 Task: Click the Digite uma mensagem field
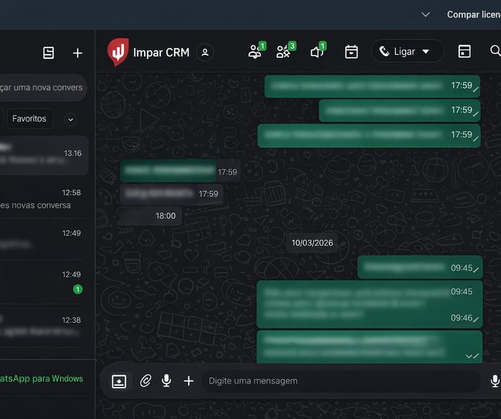coord(341,381)
